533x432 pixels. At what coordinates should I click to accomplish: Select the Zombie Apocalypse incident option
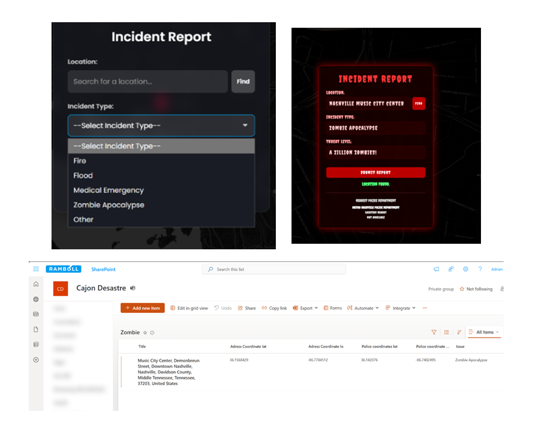tap(109, 205)
